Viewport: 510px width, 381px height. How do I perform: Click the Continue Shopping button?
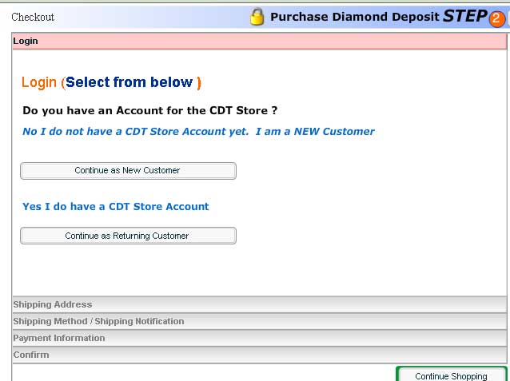452,375
